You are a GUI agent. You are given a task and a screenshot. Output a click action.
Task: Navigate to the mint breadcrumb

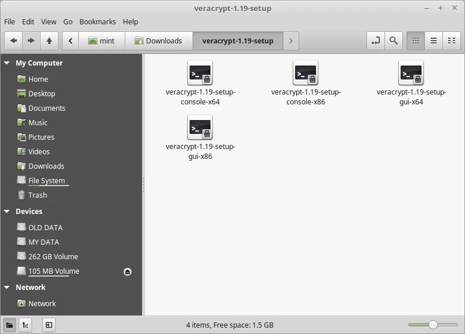102,41
